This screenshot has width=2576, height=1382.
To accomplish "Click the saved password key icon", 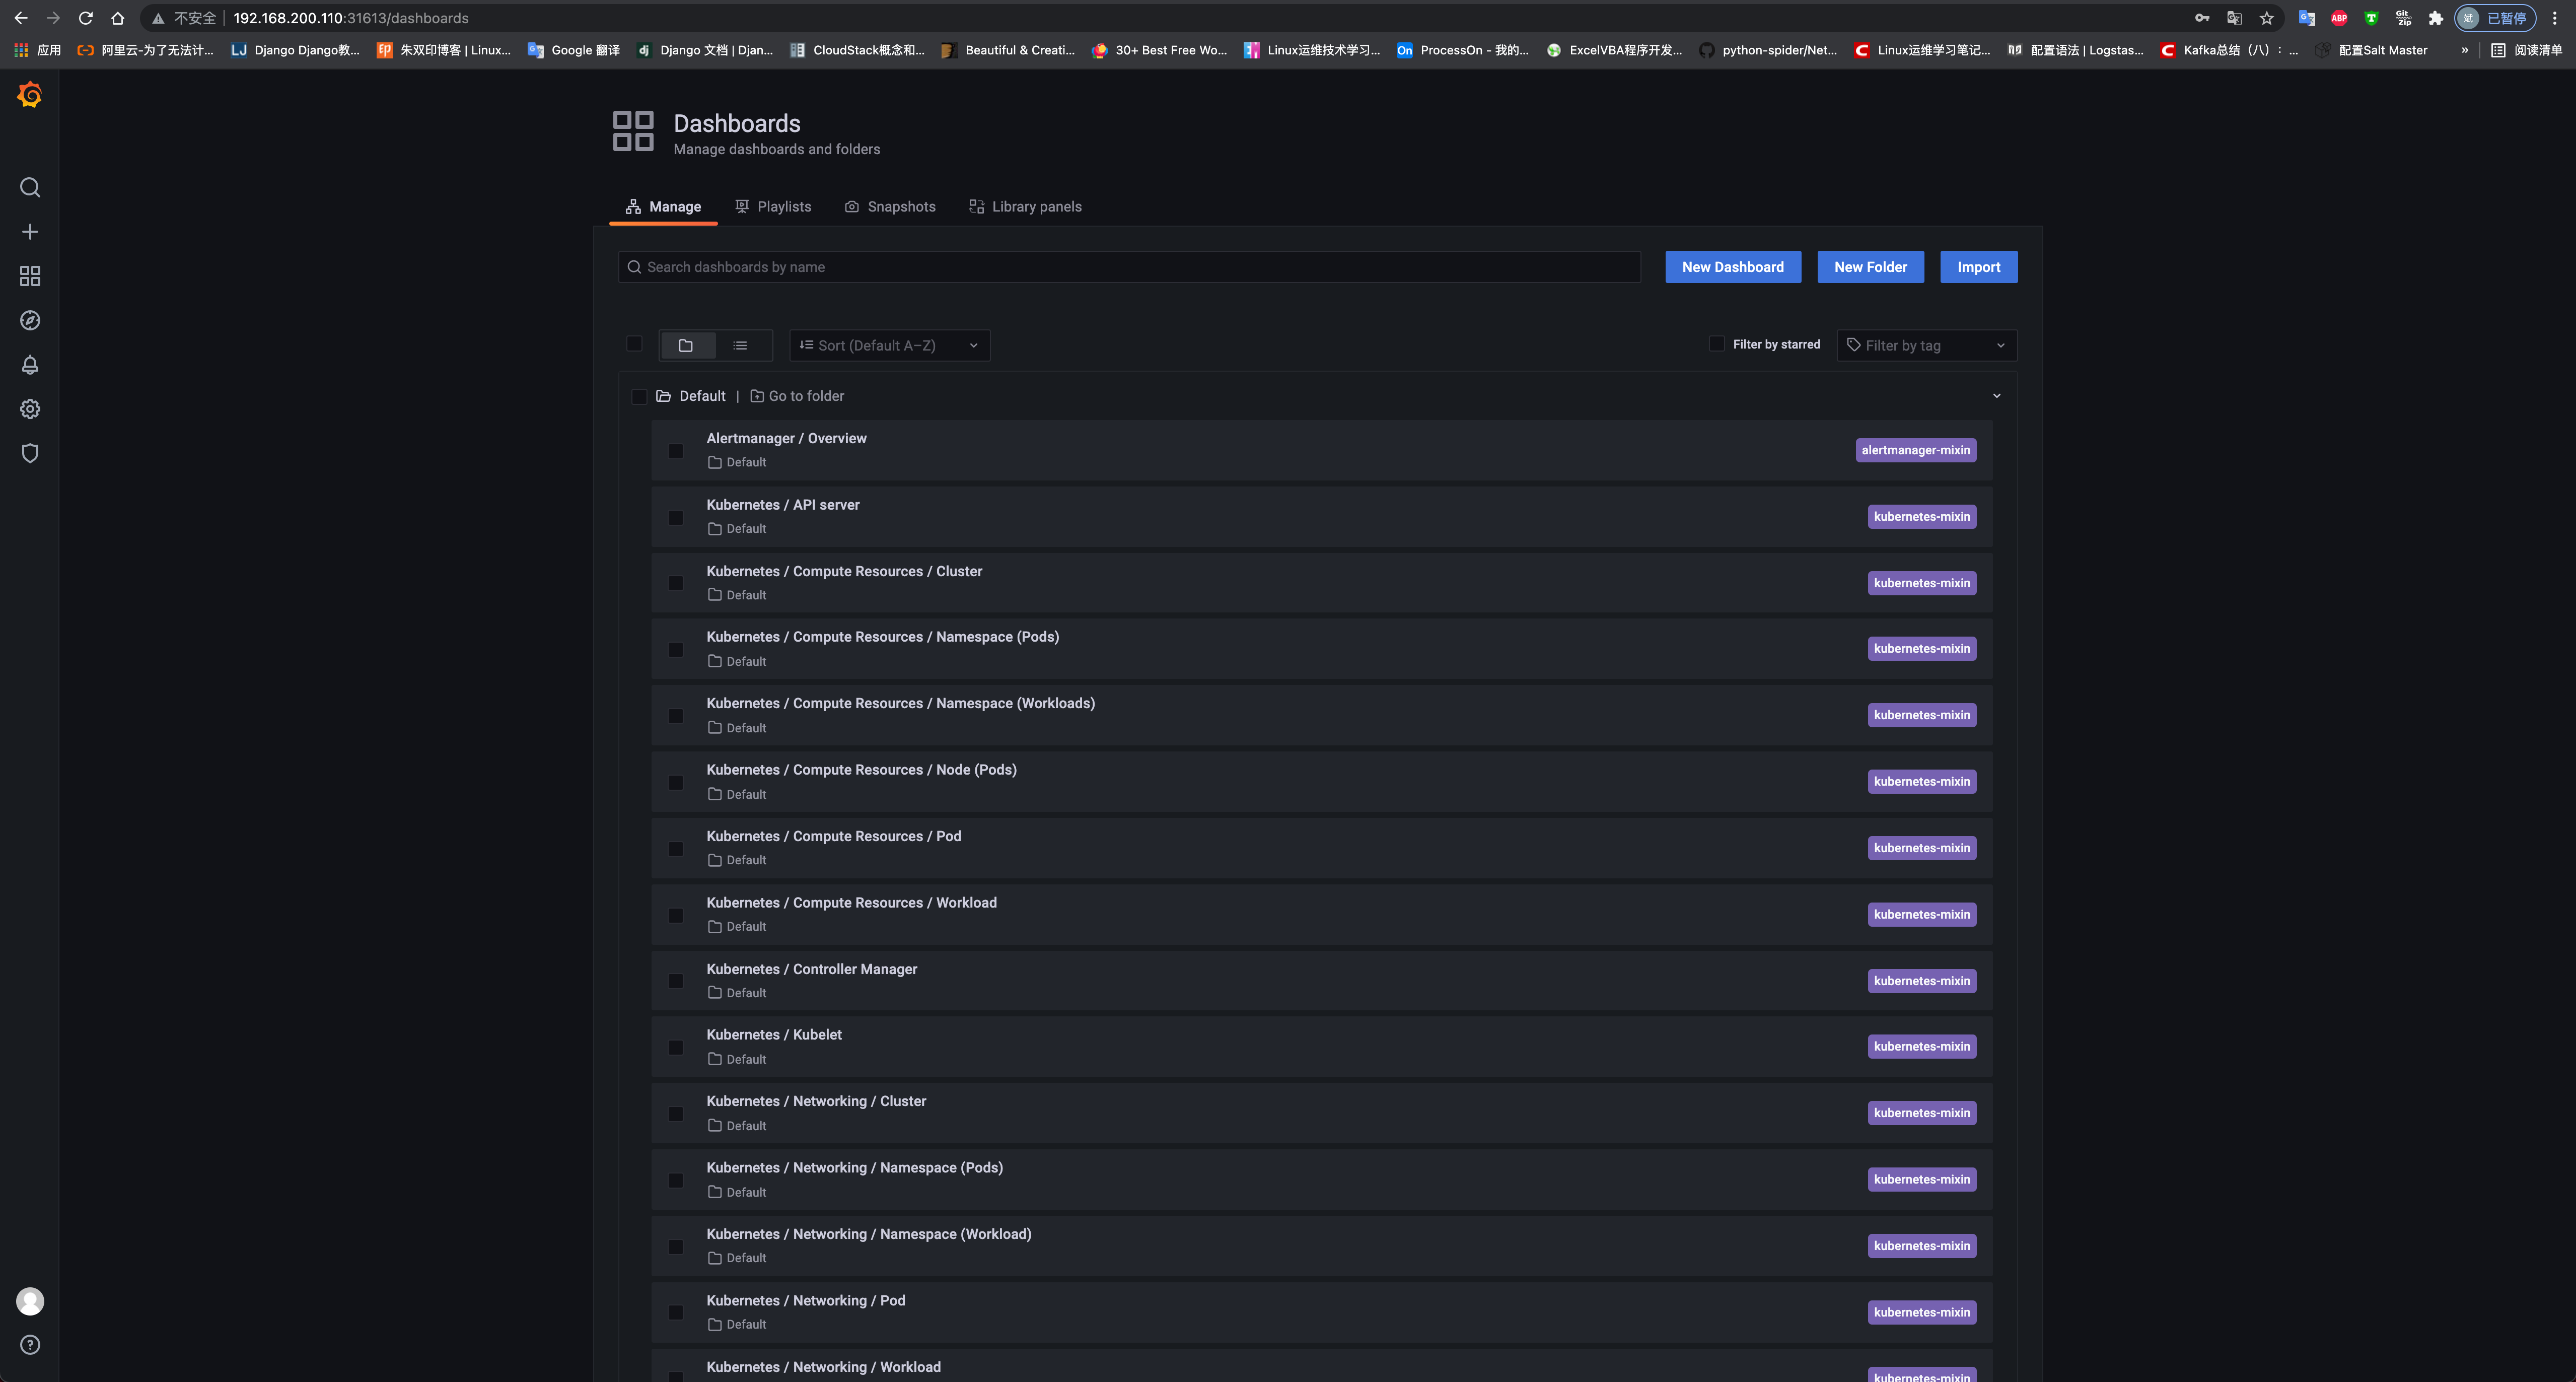I will 2202,18.
